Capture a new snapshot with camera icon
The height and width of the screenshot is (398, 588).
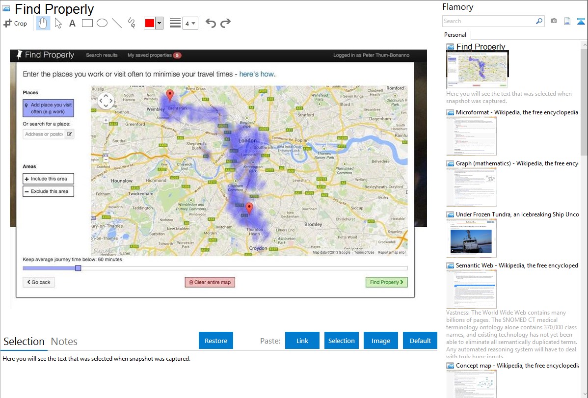click(554, 21)
